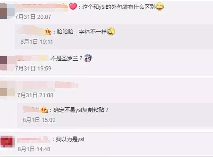Click the blurred username of the top comment
The height and width of the screenshot is (157, 213).
(x=41, y=6)
